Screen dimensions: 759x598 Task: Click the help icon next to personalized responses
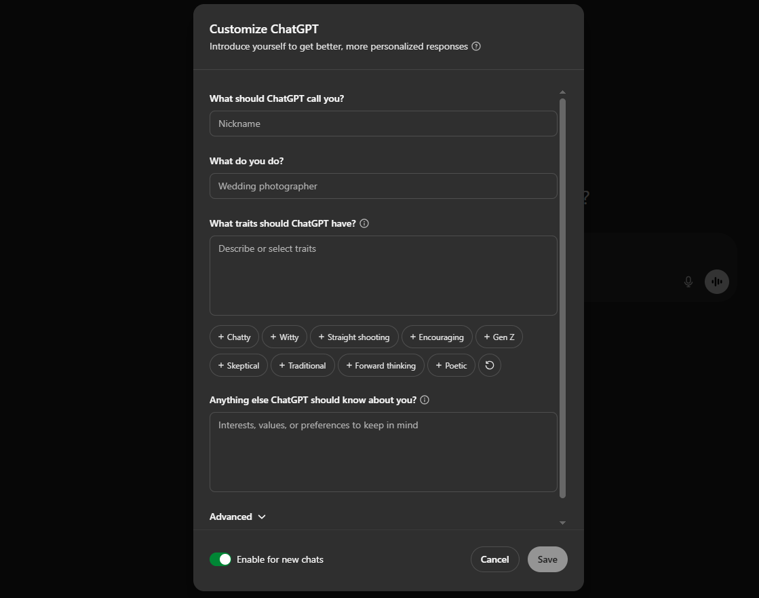(476, 46)
